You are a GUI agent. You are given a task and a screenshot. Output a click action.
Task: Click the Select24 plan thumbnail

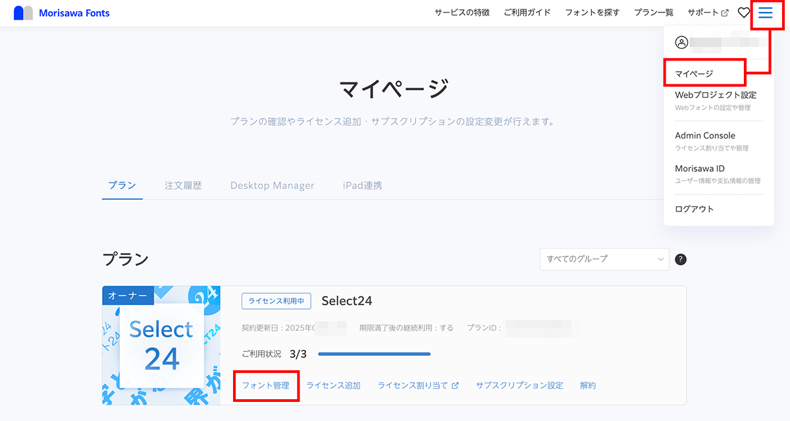click(161, 345)
